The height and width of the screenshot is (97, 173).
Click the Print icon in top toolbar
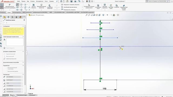(75, 1)
